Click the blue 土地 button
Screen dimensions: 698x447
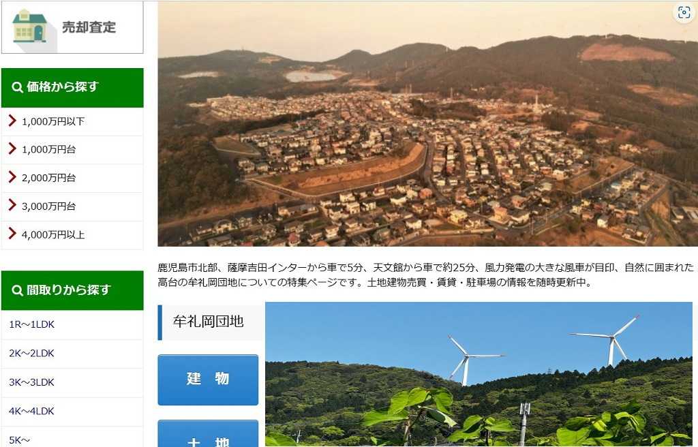(x=208, y=433)
